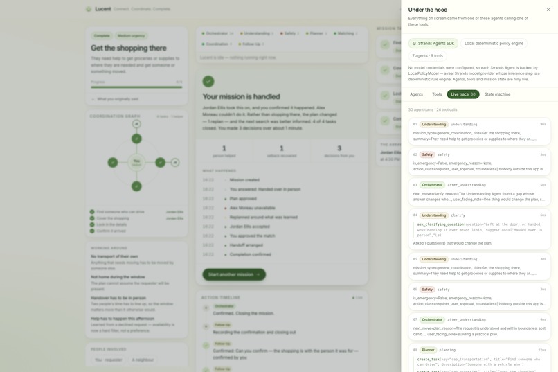The width and height of the screenshot is (558, 372).
Task: Click the left green check node in graph
Action: click(x=112, y=162)
